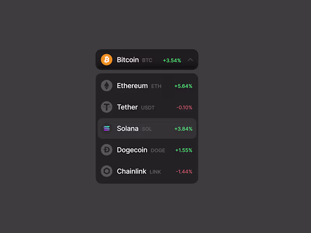Click the Tether coin icon
The width and height of the screenshot is (311, 233).
coord(107,107)
